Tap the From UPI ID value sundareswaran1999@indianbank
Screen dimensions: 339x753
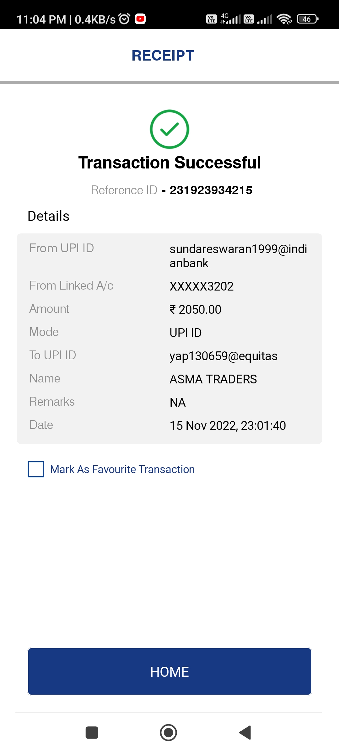point(238,256)
